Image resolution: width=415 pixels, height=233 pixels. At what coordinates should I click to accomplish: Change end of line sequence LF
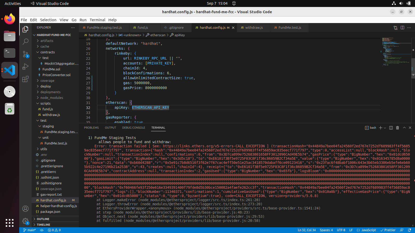coord(351,230)
